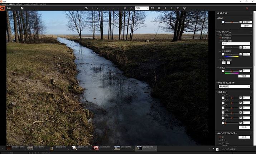Viewport: 256px width, 154px height.
Task: Zoom out using the magnifier minus icon
Action: point(131,8)
